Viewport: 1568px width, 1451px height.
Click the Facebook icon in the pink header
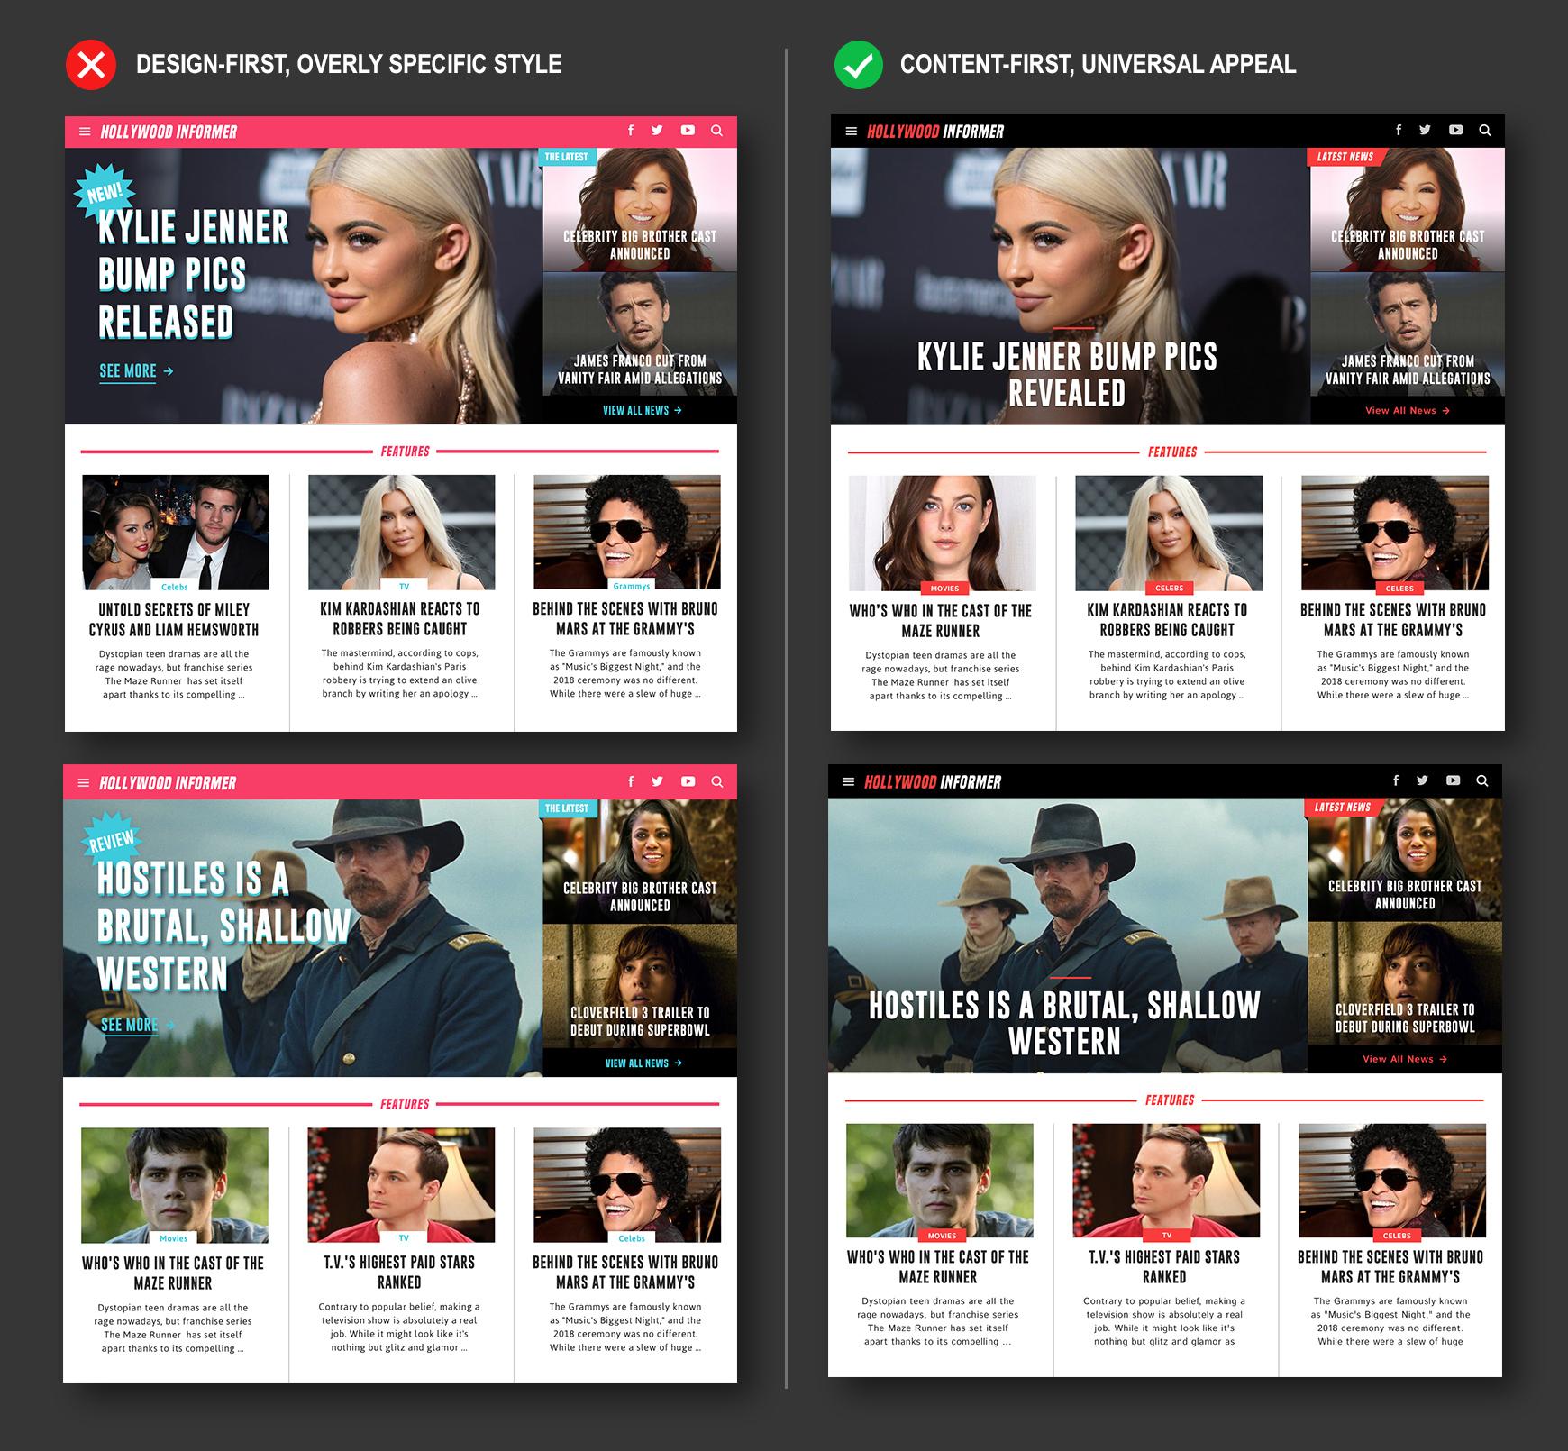point(631,131)
